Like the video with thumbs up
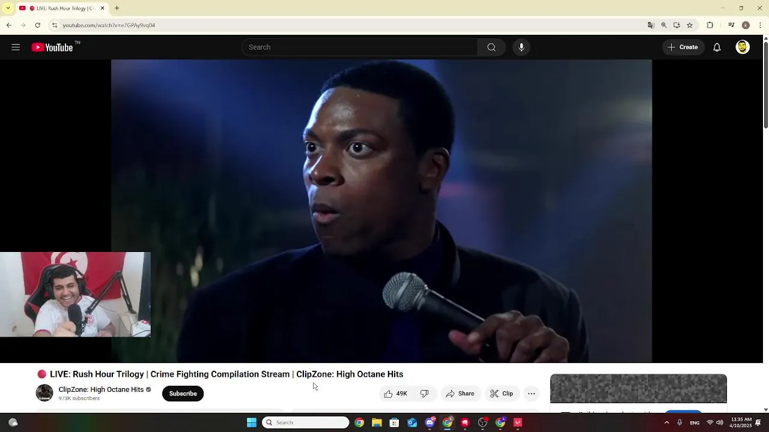This screenshot has width=769, height=432. (x=396, y=394)
